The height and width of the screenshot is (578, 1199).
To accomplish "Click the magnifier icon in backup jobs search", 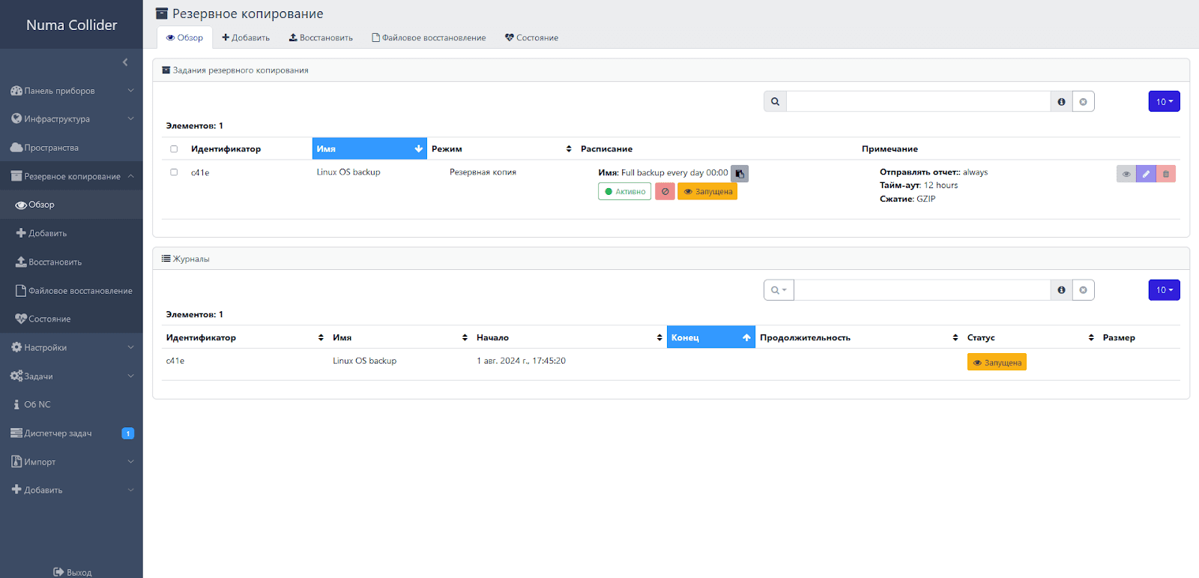I will point(775,102).
